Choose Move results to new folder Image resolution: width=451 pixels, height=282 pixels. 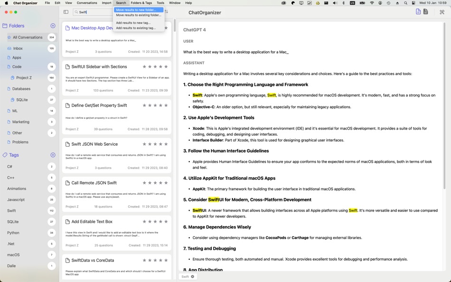tap(138, 9)
